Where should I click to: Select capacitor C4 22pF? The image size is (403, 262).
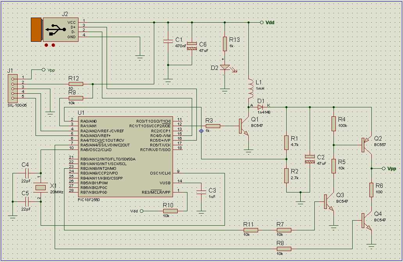[x=27, y=173]
